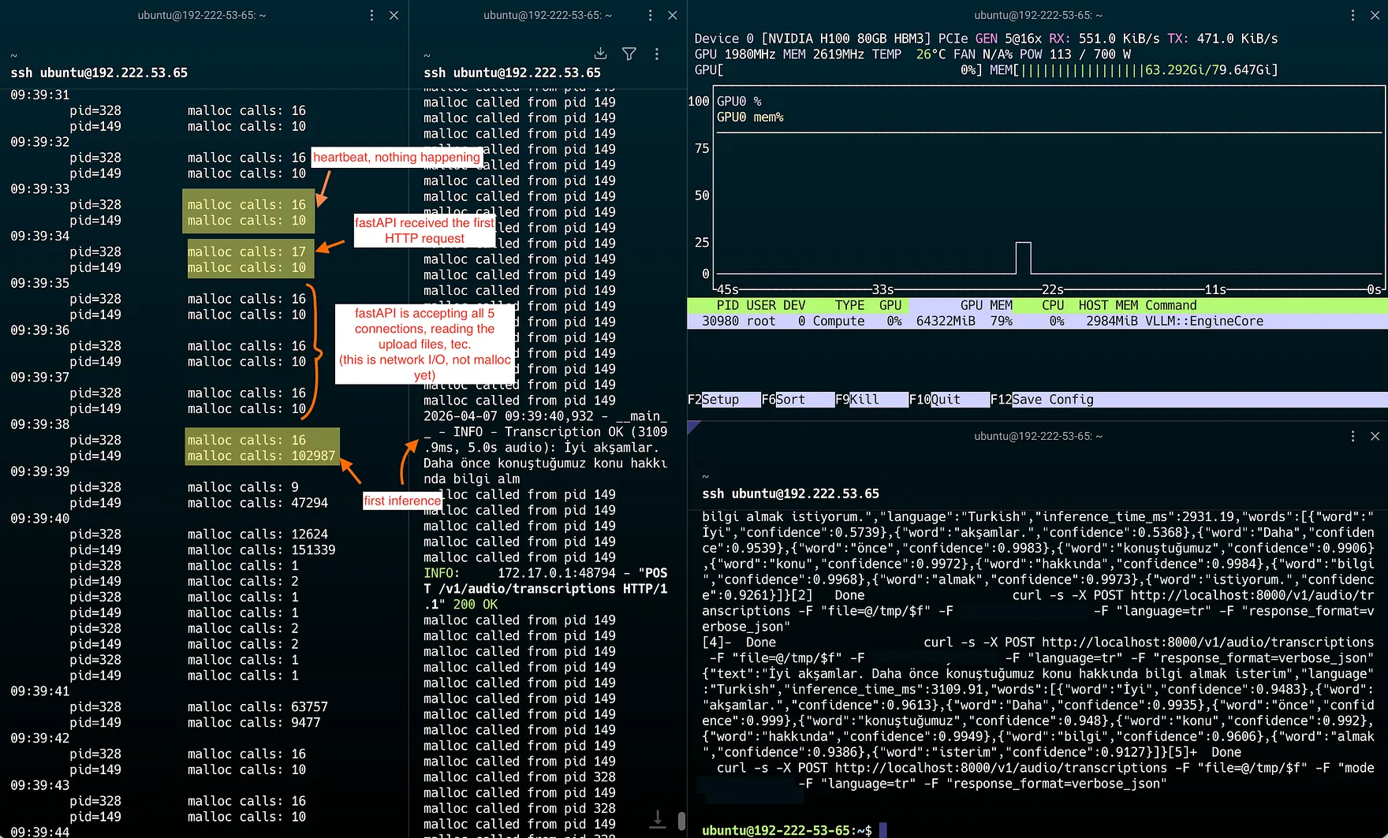Click the filter icon in the second terminal

[x=629, y=54]
